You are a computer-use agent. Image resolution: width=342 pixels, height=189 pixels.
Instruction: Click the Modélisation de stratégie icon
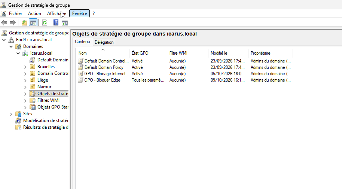(18, 121)
